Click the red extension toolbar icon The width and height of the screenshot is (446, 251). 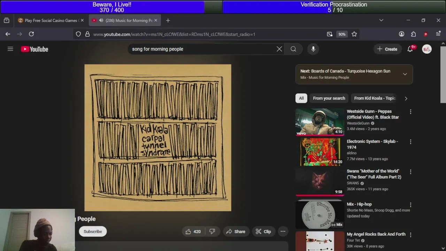coord(425,34)
